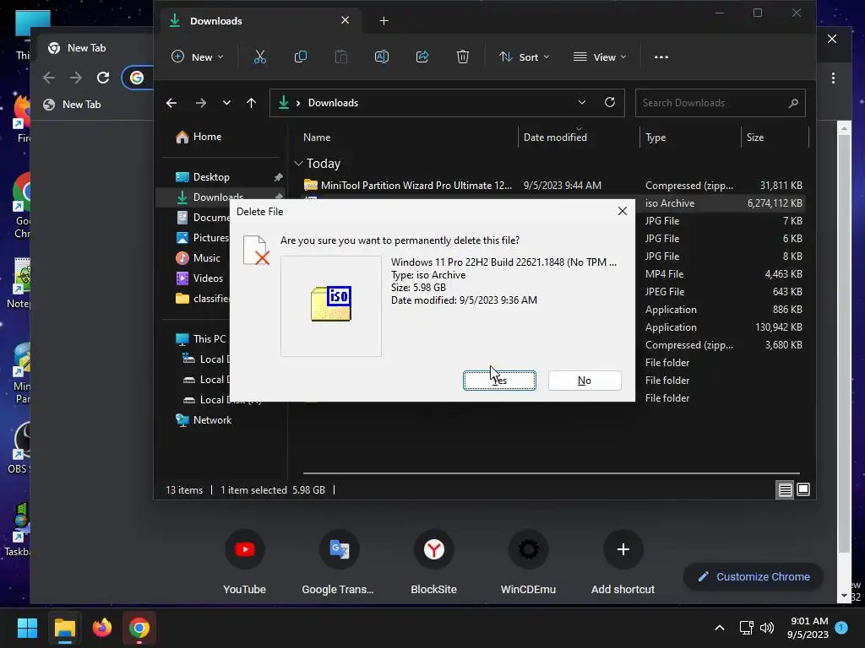865x648 pixels.
Task: Open the See more ellipsis menu
Action: 661,57
